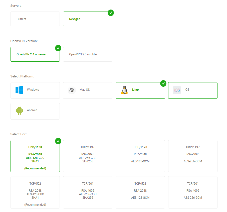Choose TCP/501 RSA-4096 AES-256-GCM port
227x212 pixels.
tap(193, 192)
